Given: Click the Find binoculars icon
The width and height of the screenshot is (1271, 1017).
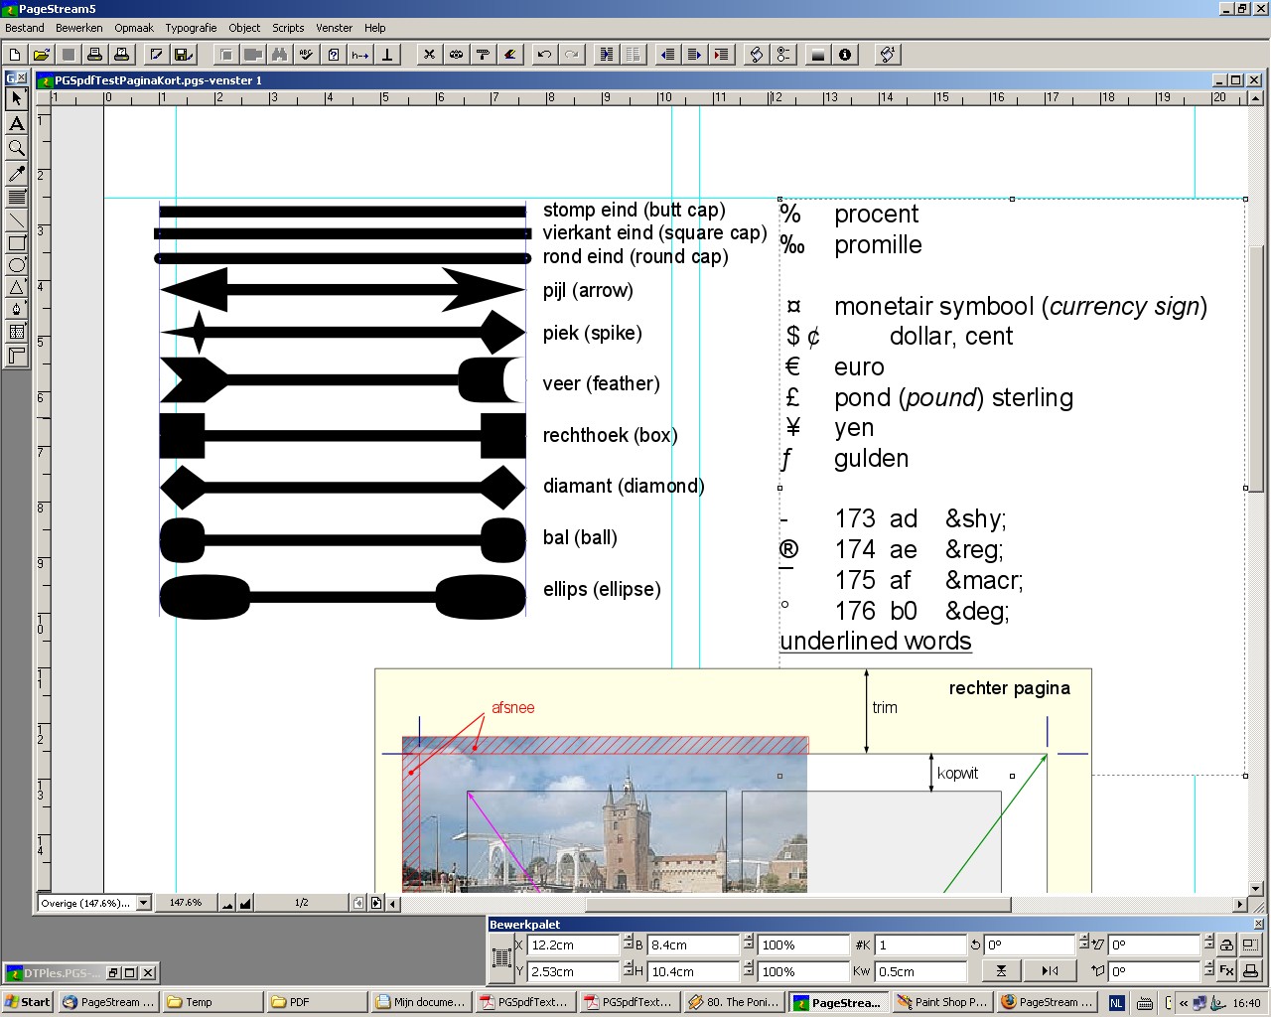Looking at the screenshot, I should 280,55.
